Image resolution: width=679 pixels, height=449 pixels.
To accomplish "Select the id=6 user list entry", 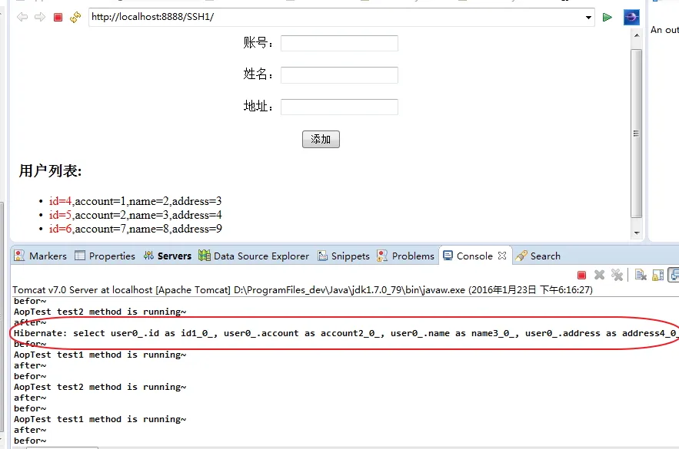I will pyautogui.click(x=135, y=229).
